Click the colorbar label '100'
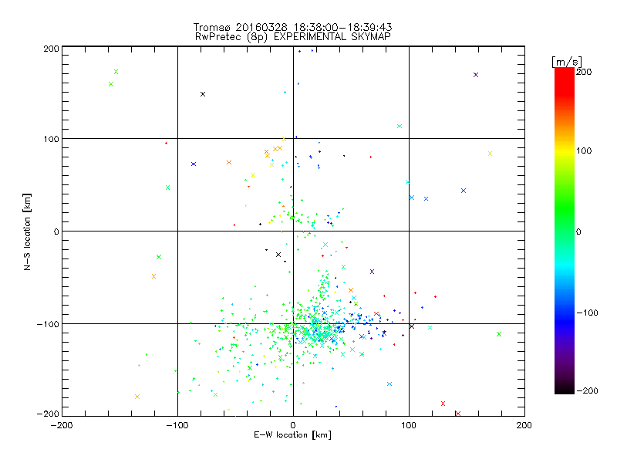 click(584, 150)
